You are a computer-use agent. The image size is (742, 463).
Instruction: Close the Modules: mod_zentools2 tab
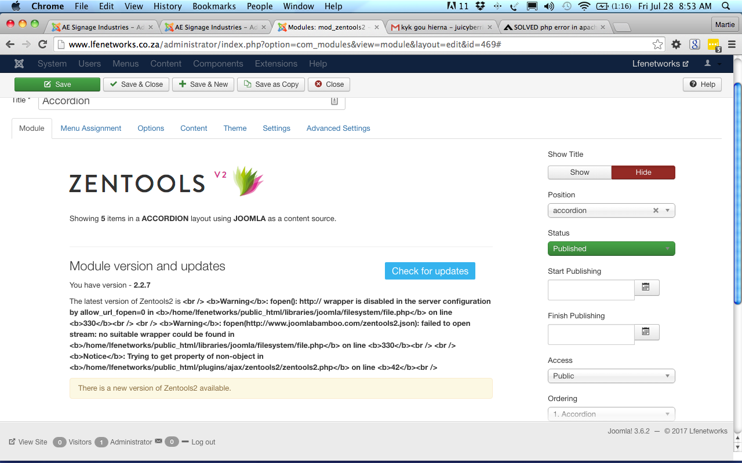coord(377,27)
